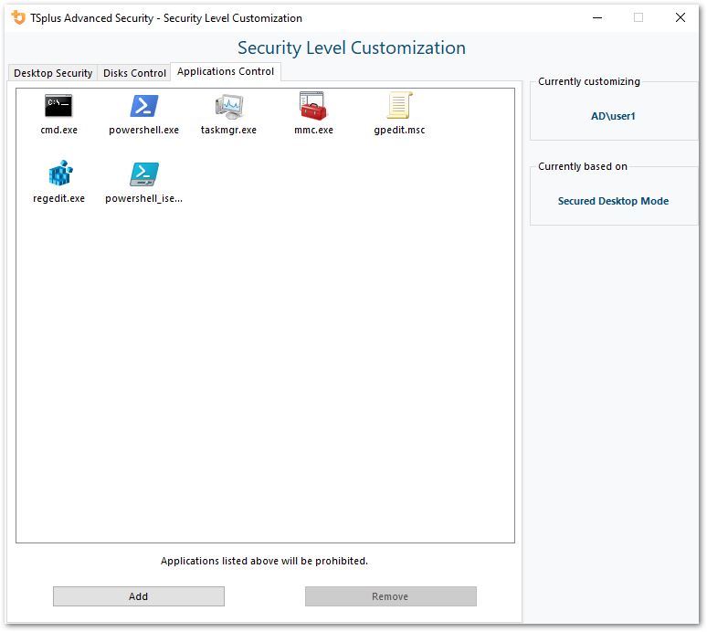Select the powershell.exe icon
Image resolution: width=707 pixels, height=632 pixels.
pyautogui.click(x=143, y=107)
